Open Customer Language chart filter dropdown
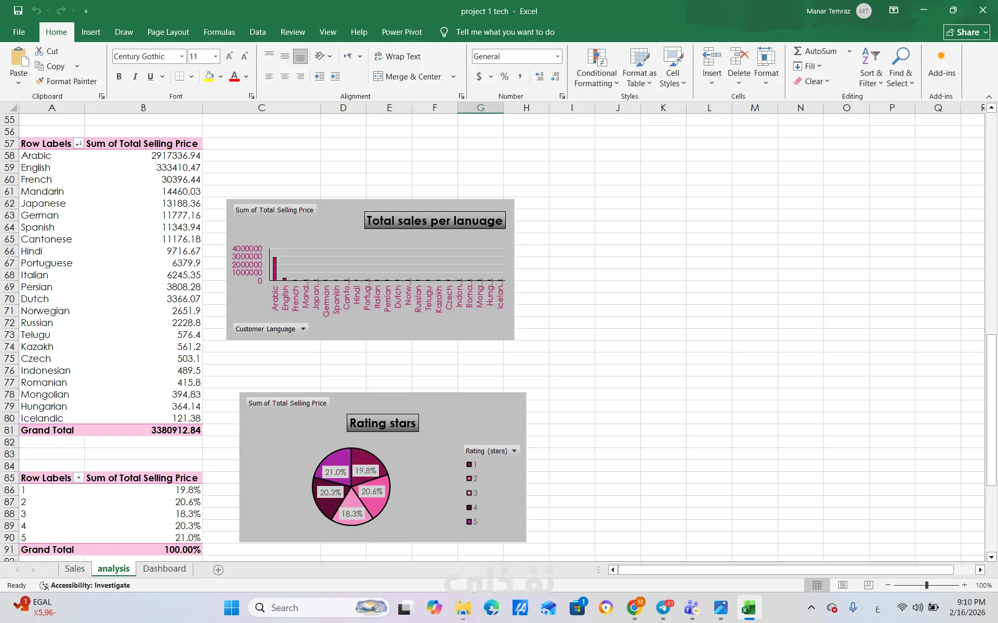This screenshot has width=998, height=623. (x=303, y=329)
